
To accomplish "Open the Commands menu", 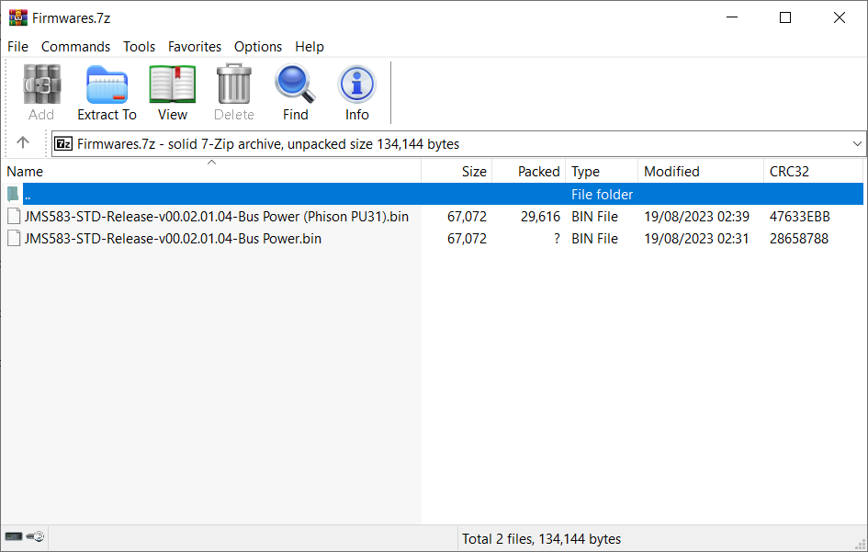I will 76,47.
